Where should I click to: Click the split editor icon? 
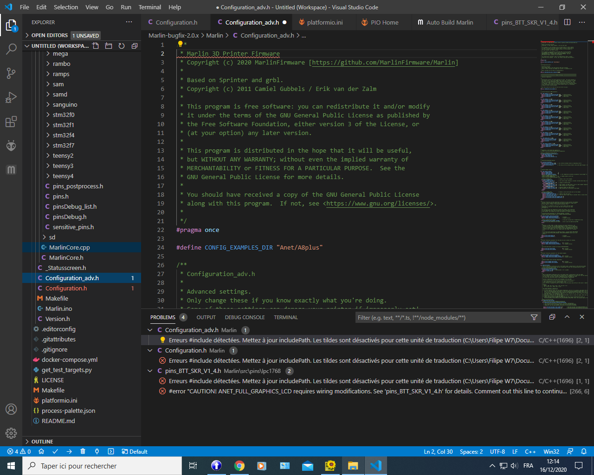tap(567, 22)
